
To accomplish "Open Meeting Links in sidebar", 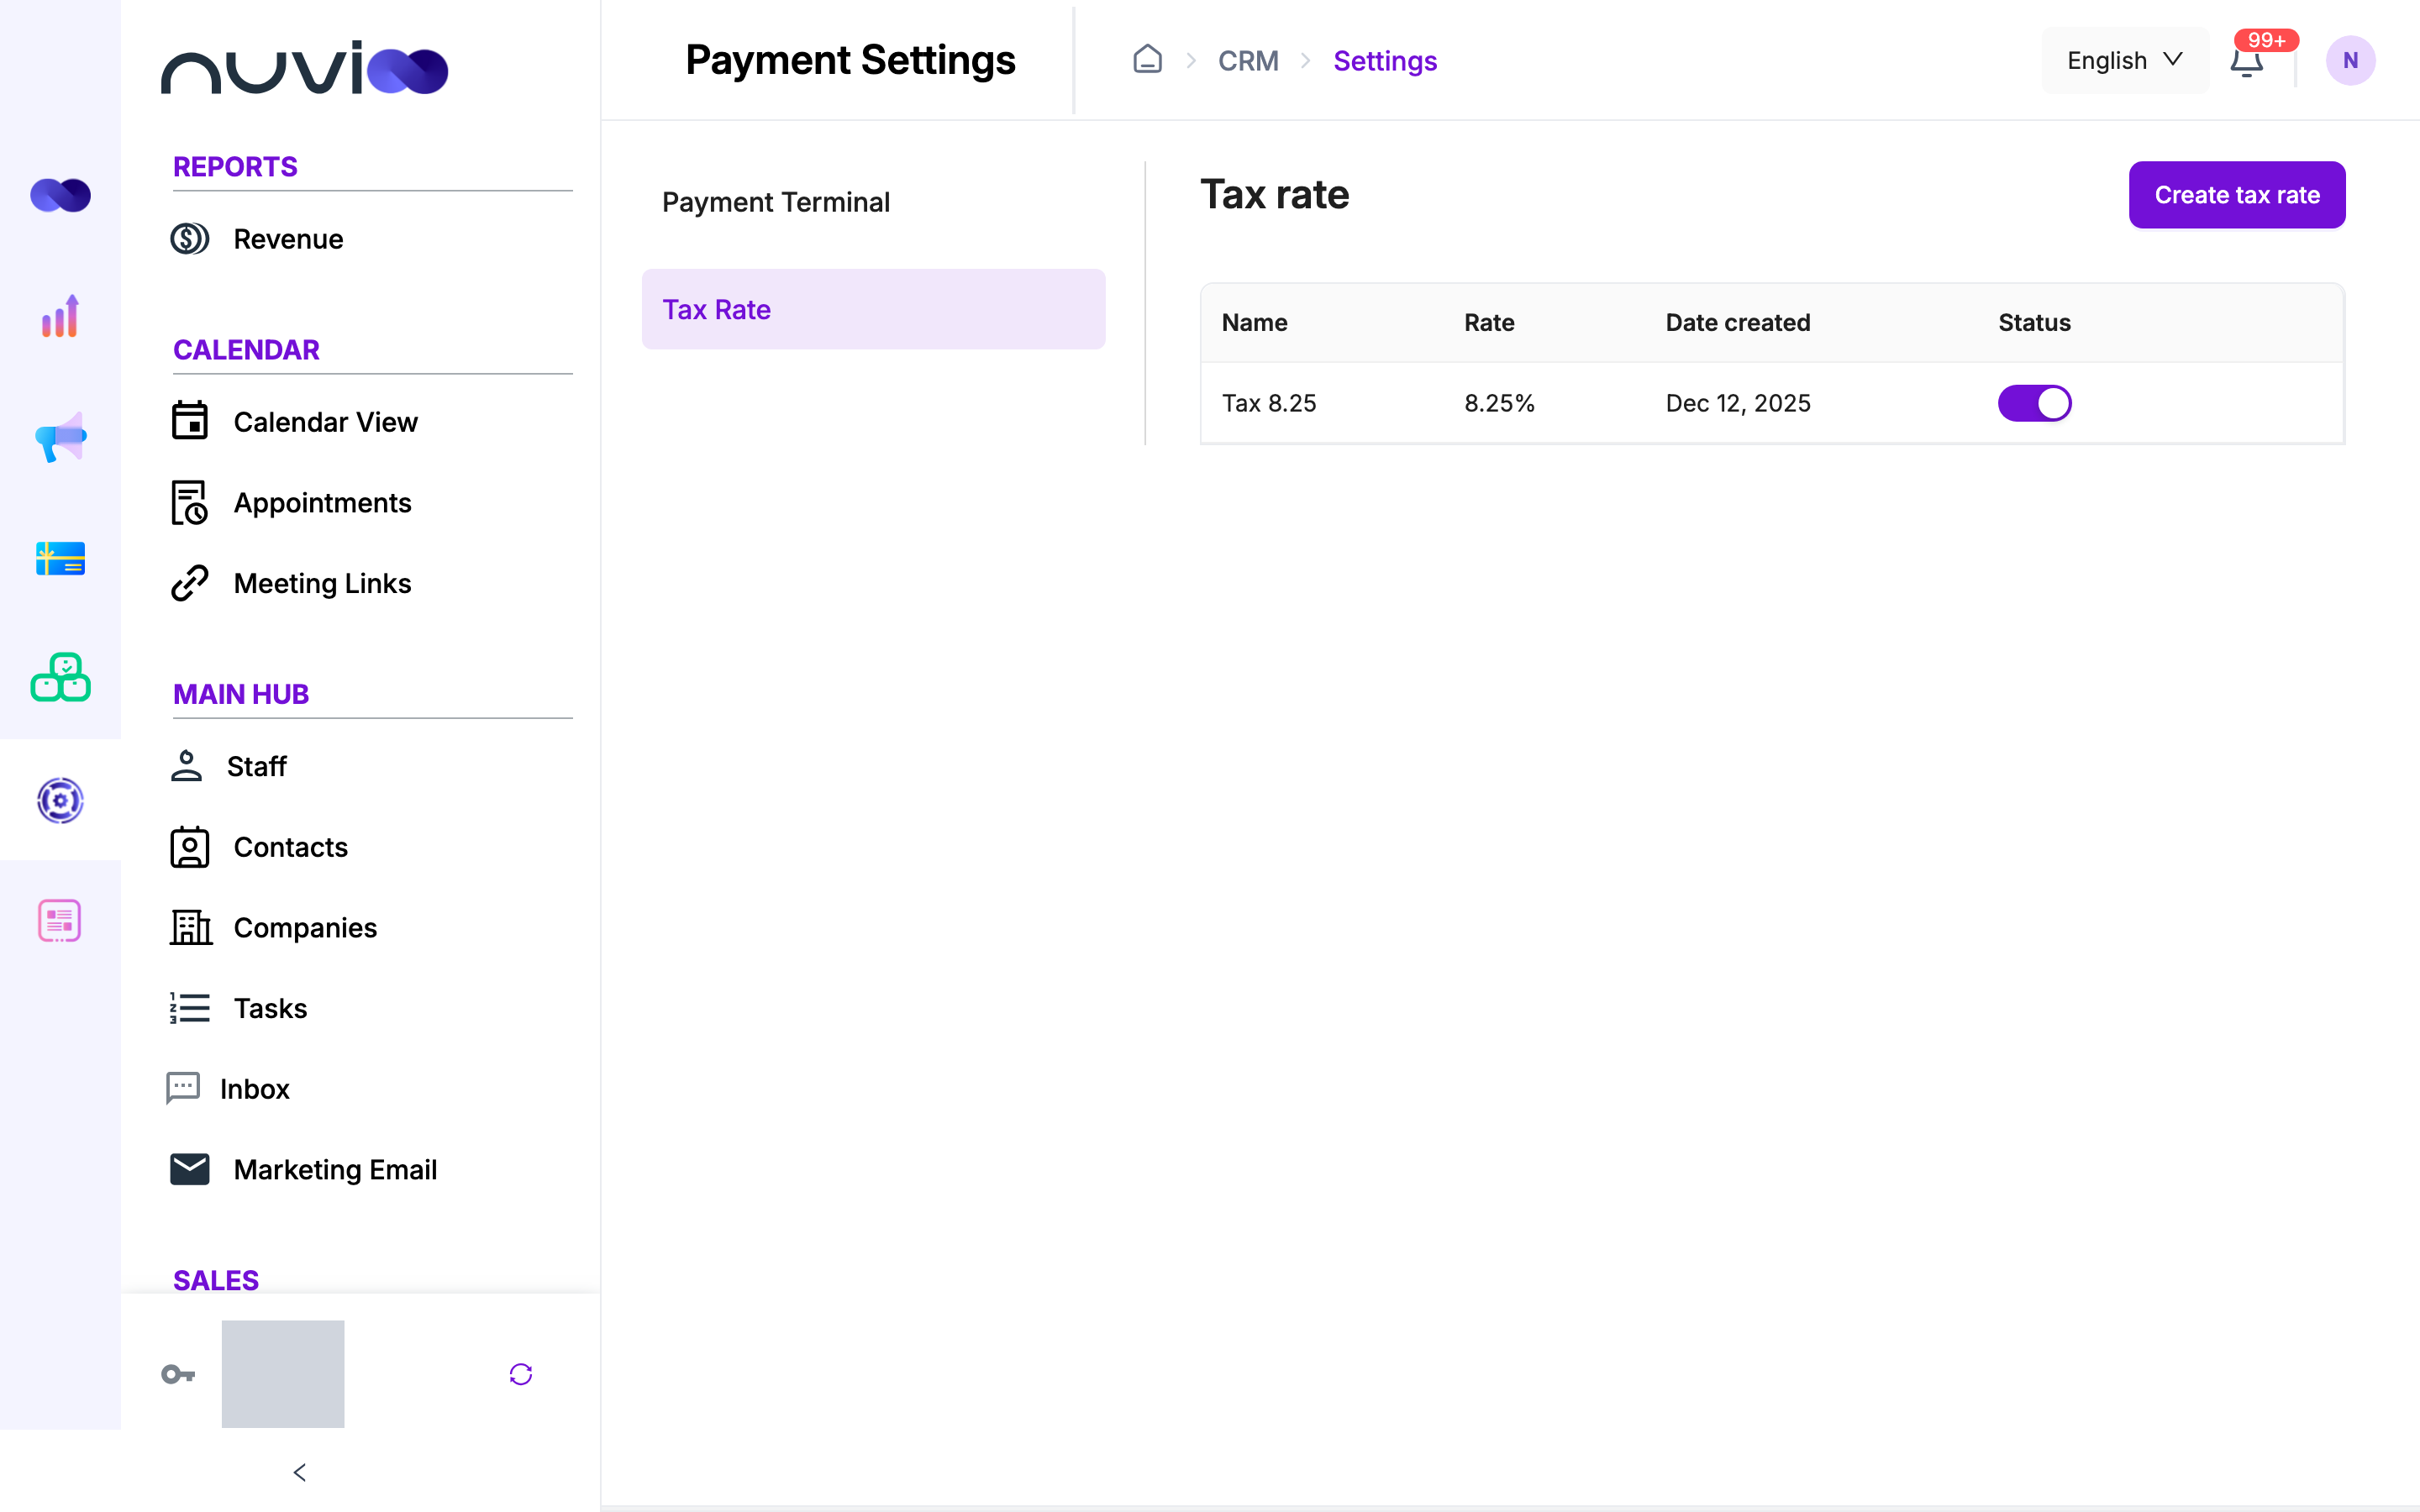I will point(322,583).
